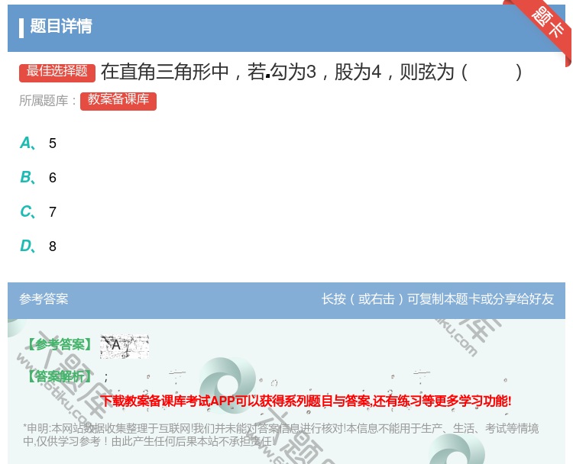Click the 最佳选择题 question type badge
573x464 pixels.
tap(57, 72)
